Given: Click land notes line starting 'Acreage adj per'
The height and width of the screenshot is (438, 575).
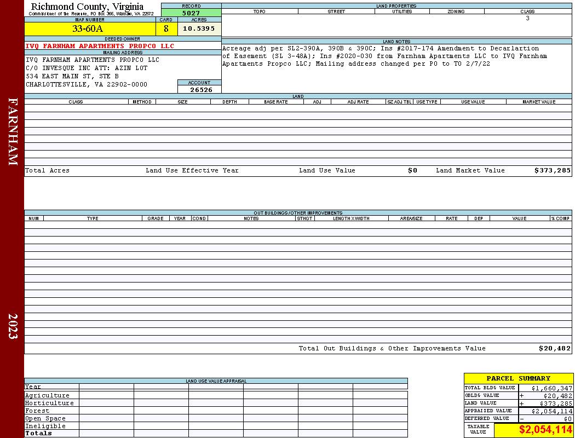Looking at the screenshot, I should coord(381,48).
